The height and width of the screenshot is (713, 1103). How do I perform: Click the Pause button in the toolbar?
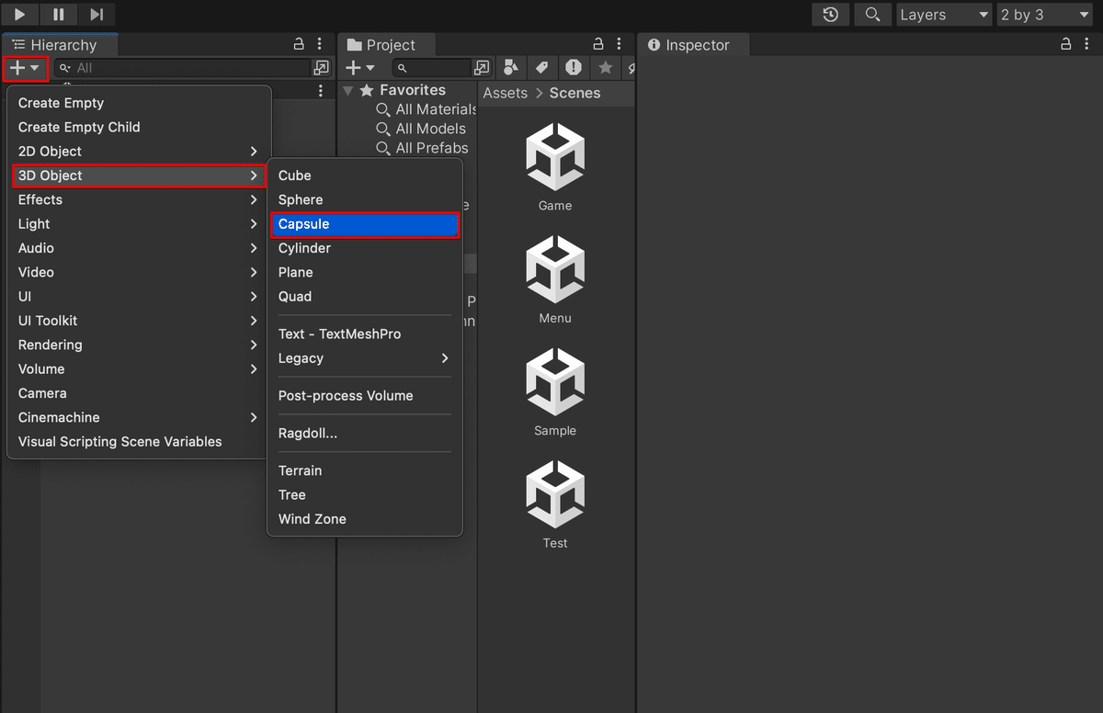pos(59,14)
